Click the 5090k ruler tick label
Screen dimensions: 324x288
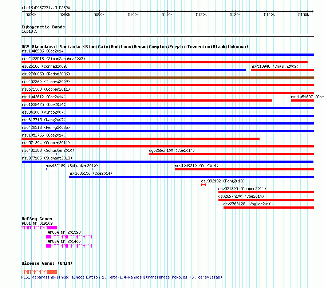coord(99,15)
